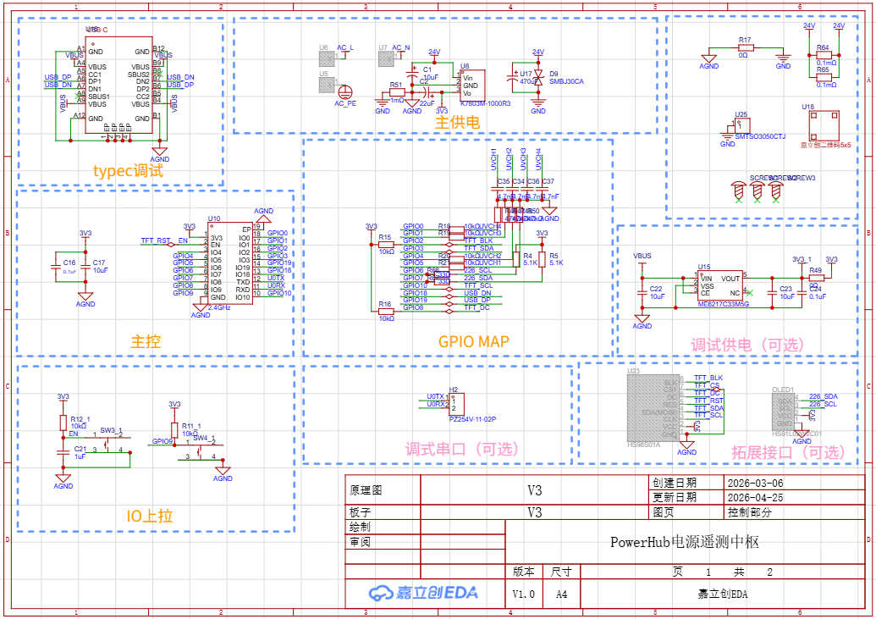
Task: Click the U10 2.4GHz main controller chip
Action: click(x=229, y=263)
